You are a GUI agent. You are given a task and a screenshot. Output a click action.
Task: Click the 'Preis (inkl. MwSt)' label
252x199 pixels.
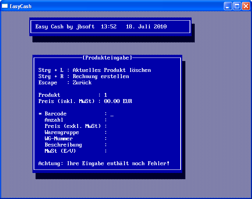pos(66,101)
